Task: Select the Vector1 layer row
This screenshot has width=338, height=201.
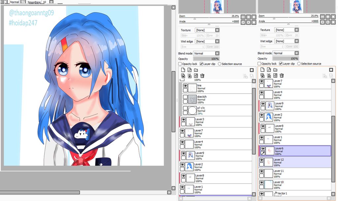Action: coord(295,193)
